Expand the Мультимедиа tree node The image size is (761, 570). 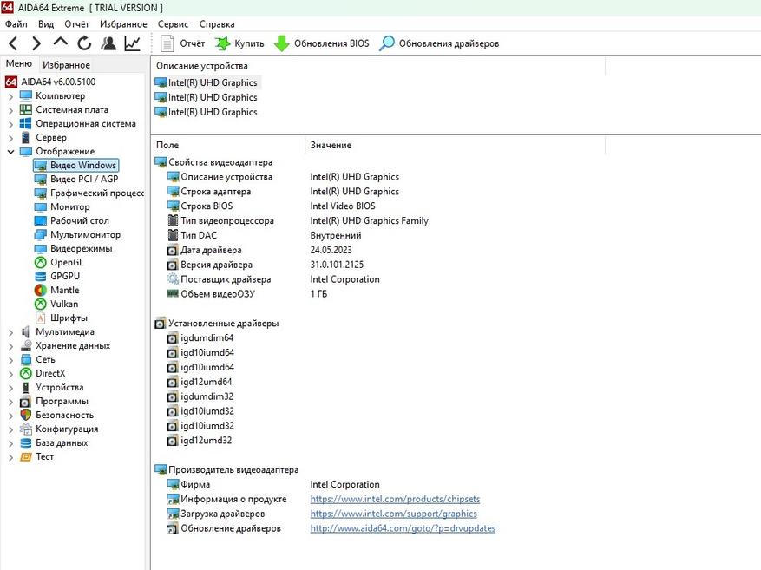tap(10, 332)
